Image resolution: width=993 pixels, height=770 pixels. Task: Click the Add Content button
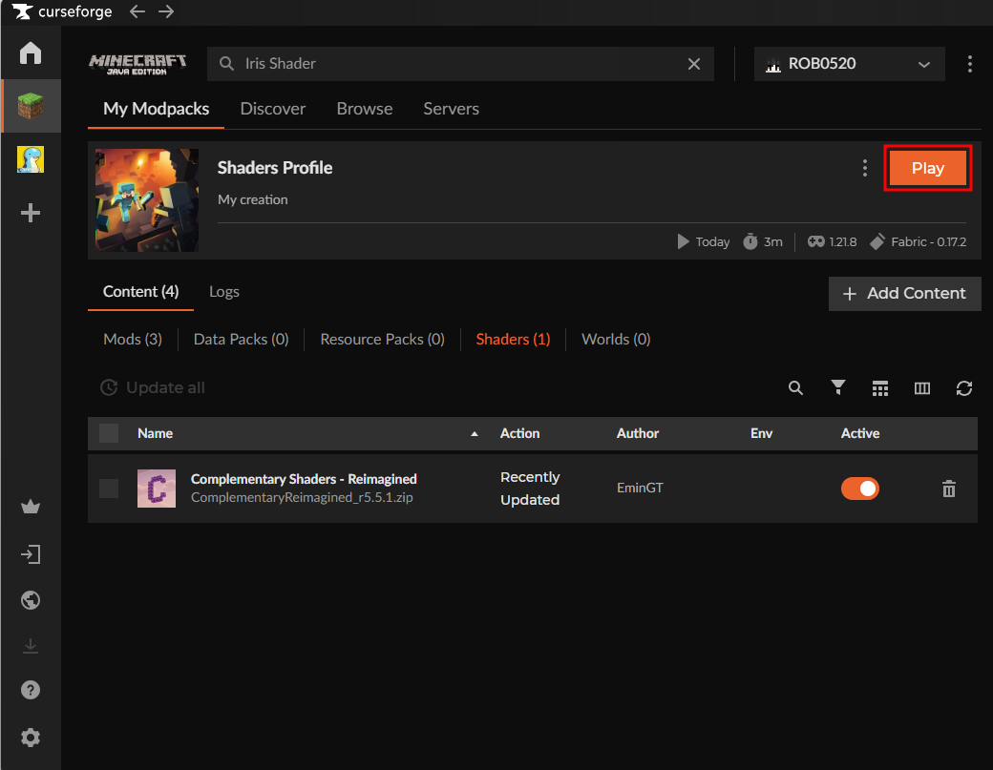[x=904, y=294]
